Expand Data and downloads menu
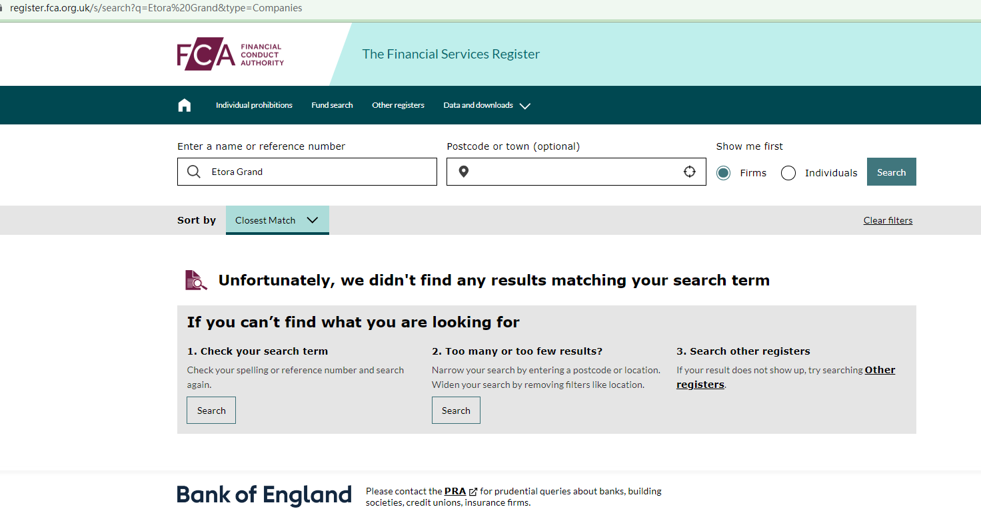 (x=487, y=105)
